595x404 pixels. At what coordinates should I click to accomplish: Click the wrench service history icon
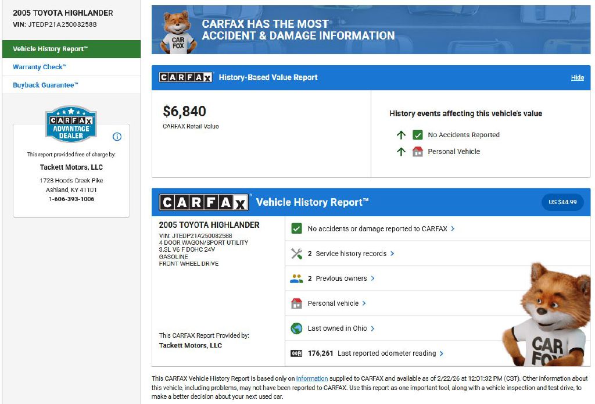[x=296, y=253]
